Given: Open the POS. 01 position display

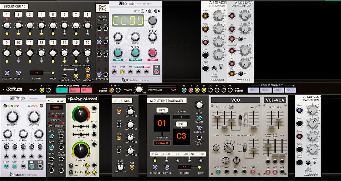Looking at the screenshot, I should pos(162,123).
